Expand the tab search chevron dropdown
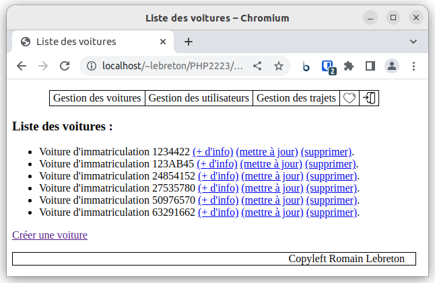The height and width of the screenshot is (283, 435). click(x=413, y=42)
